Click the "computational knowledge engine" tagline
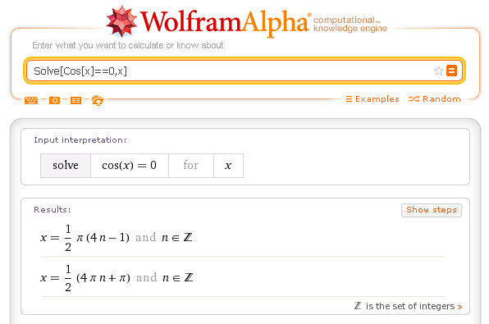The height and width of the screenshot is (324, 489). 350,25
